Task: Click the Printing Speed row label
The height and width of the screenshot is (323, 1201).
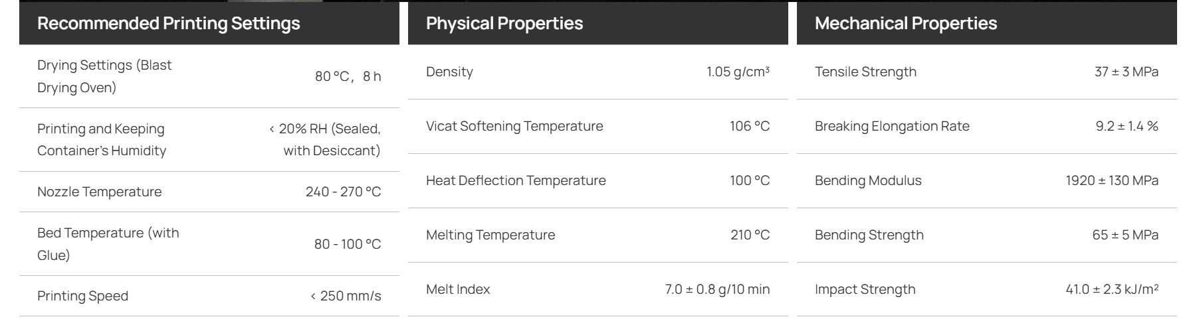Action: click(83, 296)
